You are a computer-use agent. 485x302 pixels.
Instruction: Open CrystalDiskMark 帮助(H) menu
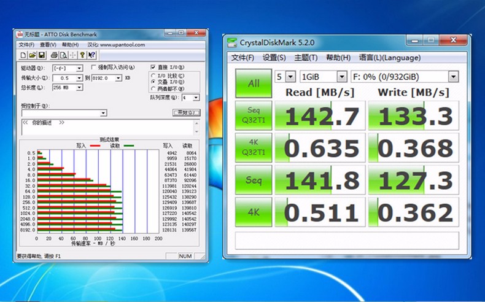click(338, 58)
